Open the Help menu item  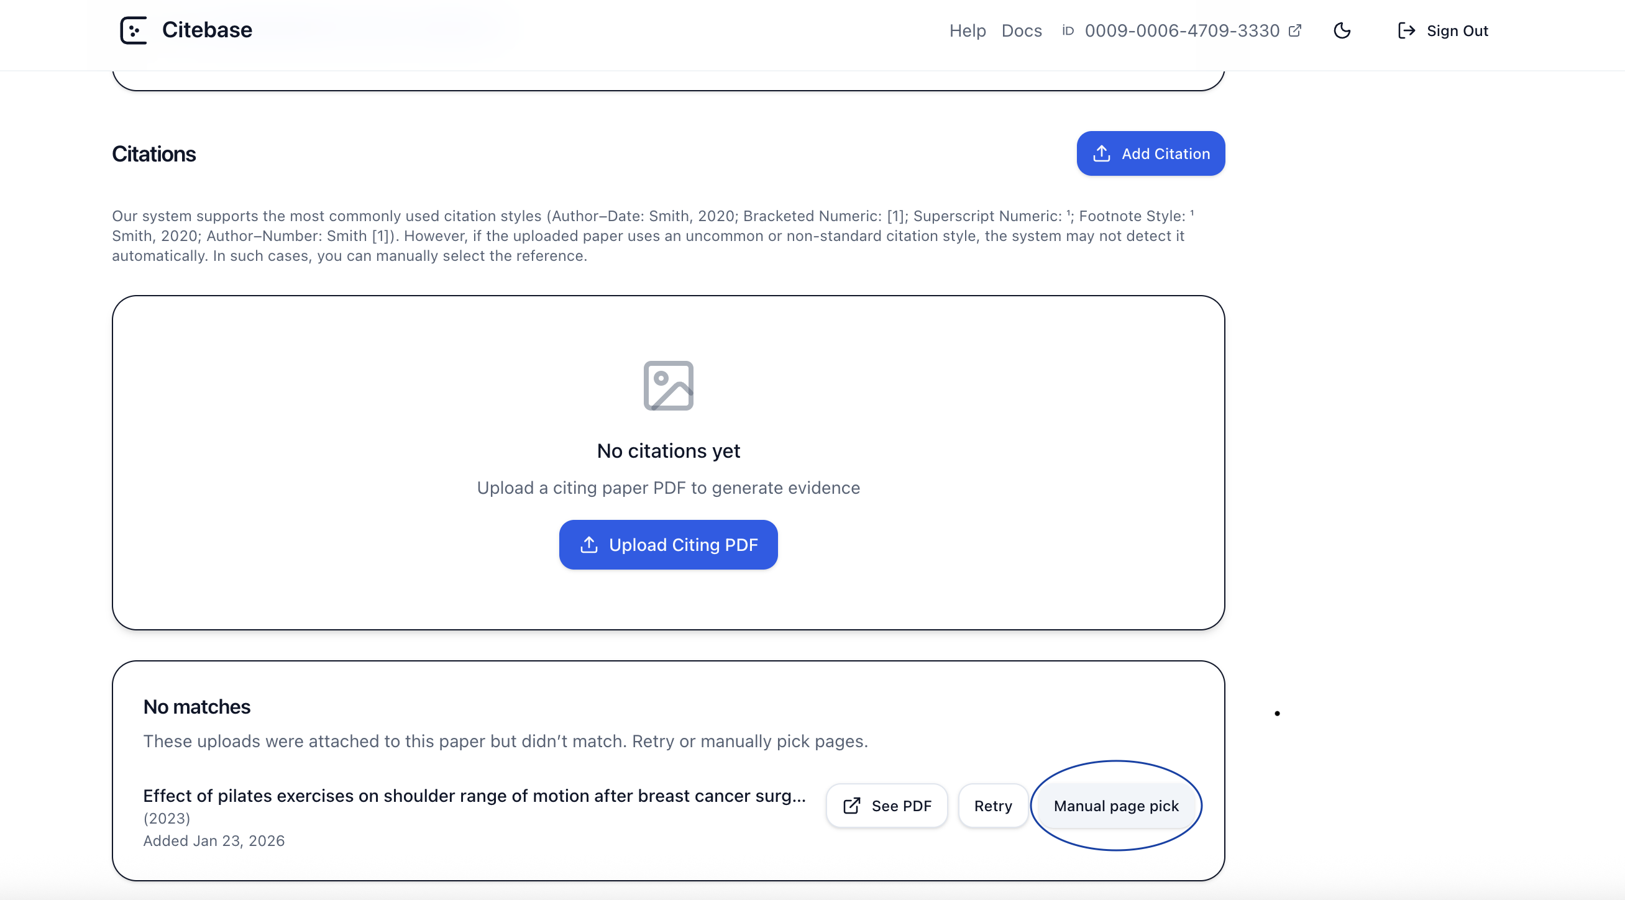tap(967, 30)
